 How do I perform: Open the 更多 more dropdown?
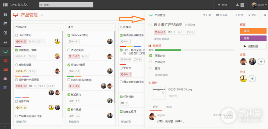253,15
